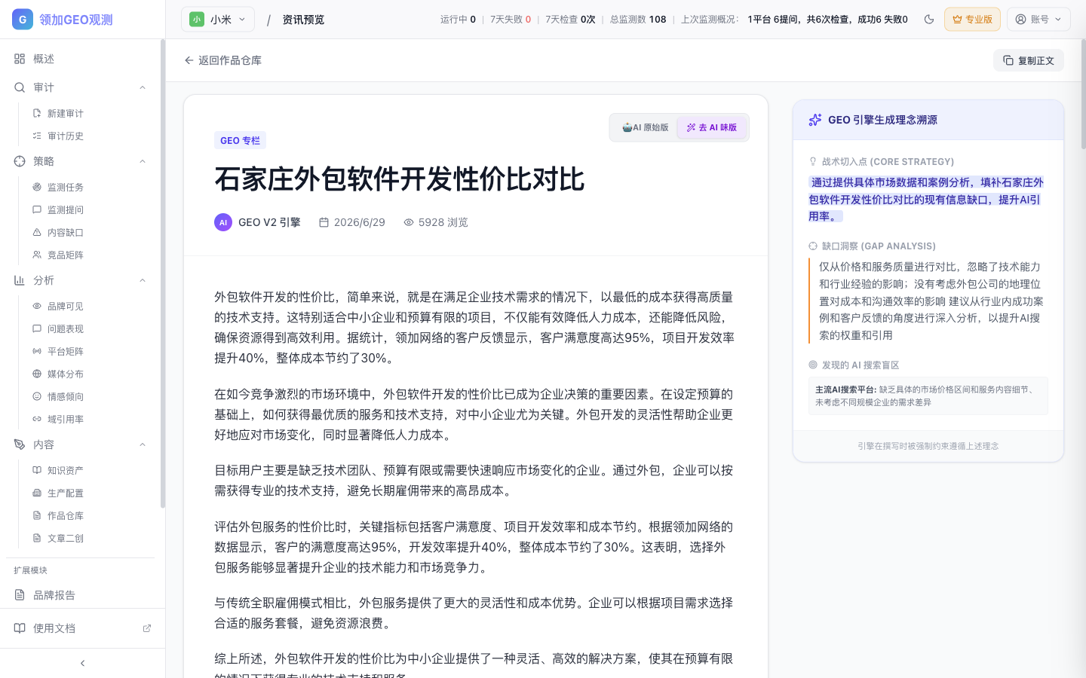Click the 知识资产 book icon
The width and height of the screenshot is (1086, 678).
pos(37,470)
